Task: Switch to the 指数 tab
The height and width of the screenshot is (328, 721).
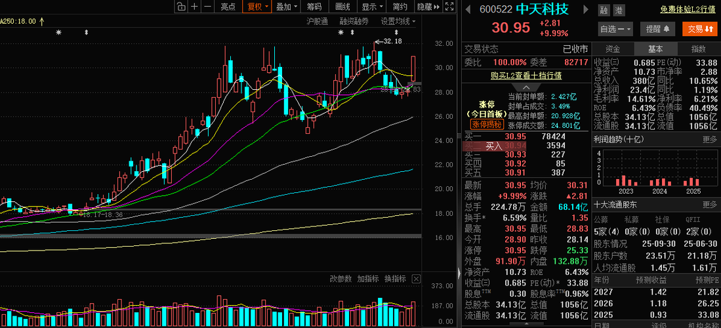Action: click(698, 49)
